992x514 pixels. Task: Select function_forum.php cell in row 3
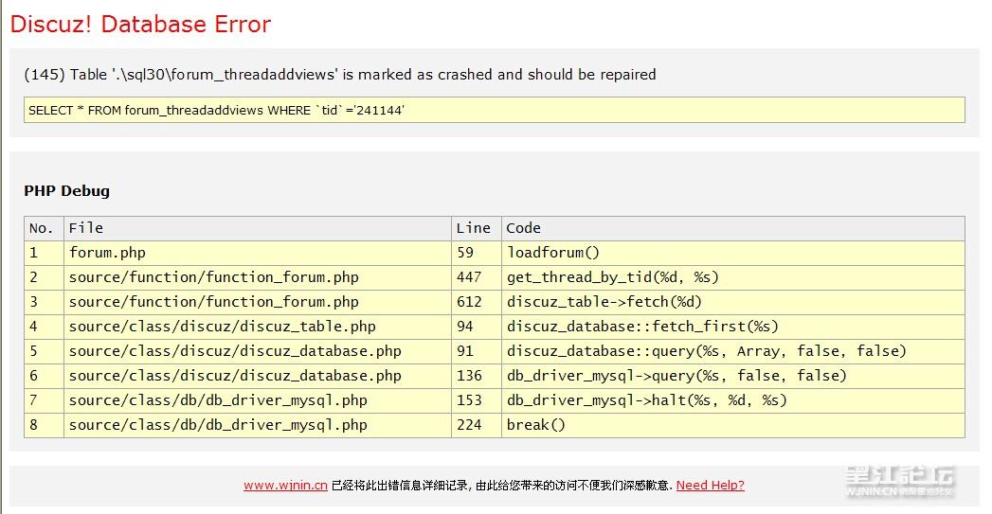tap(258, 302)
